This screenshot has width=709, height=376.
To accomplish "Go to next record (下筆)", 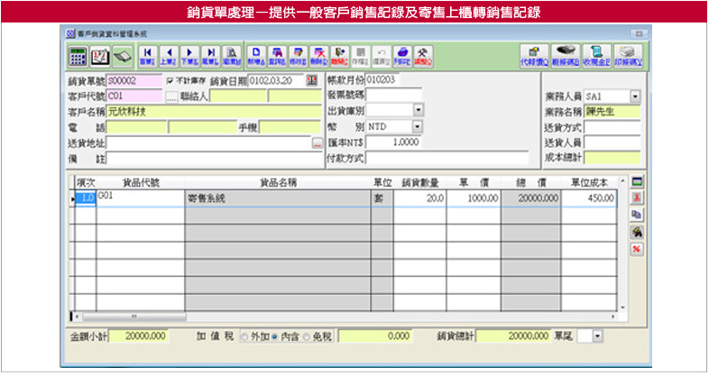I will click(x=189, y=56).
